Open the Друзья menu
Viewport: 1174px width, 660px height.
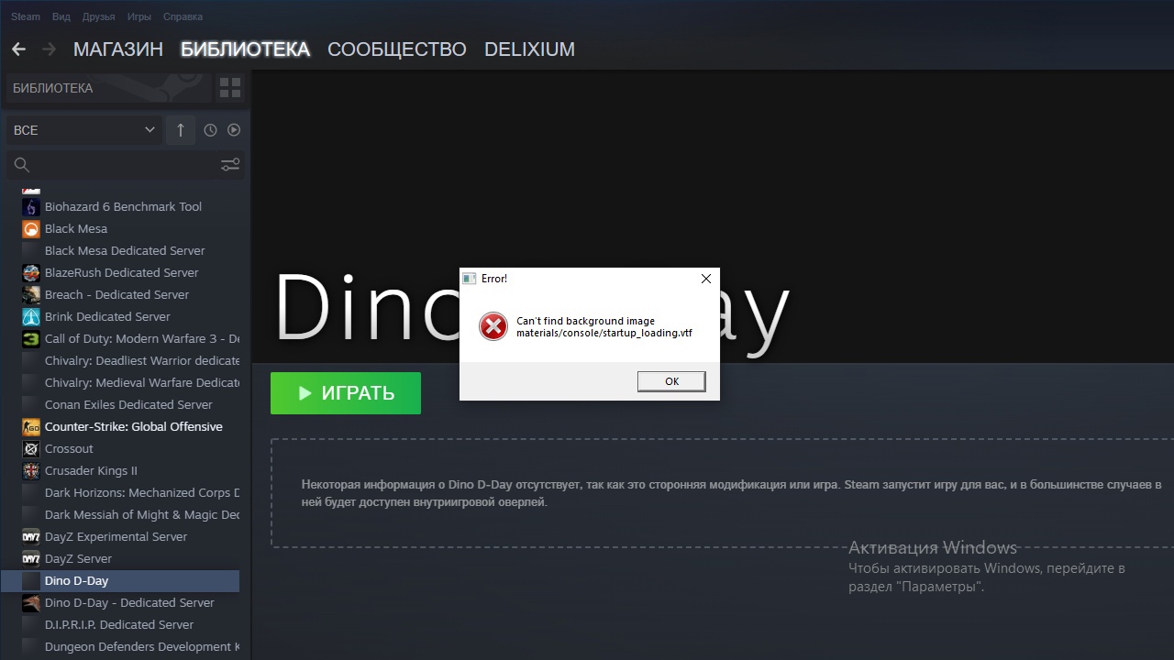coord(98,16)
